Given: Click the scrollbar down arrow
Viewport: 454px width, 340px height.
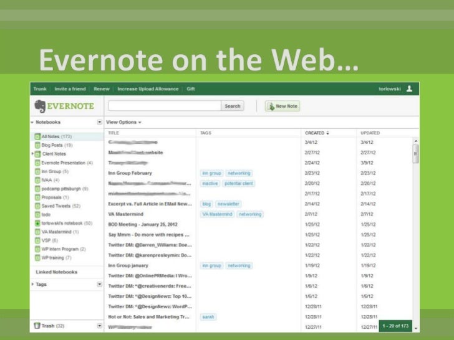Looking at the screenshot, I should pos(416,328).
